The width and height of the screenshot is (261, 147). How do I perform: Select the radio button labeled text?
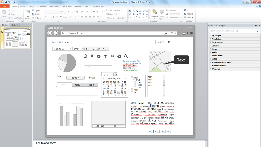click(90, 78)
